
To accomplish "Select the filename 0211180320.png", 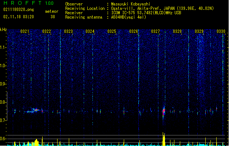I will coord(19,9).
